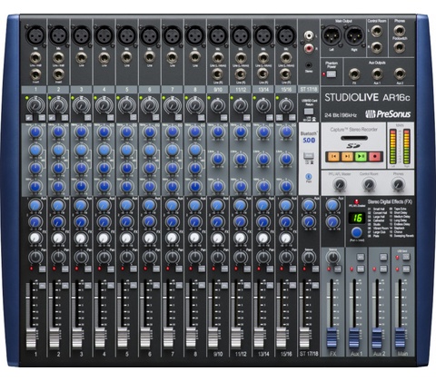The image size is (436, 381).
Task: Enable PFL on channel 3
Action: (88, 286)
